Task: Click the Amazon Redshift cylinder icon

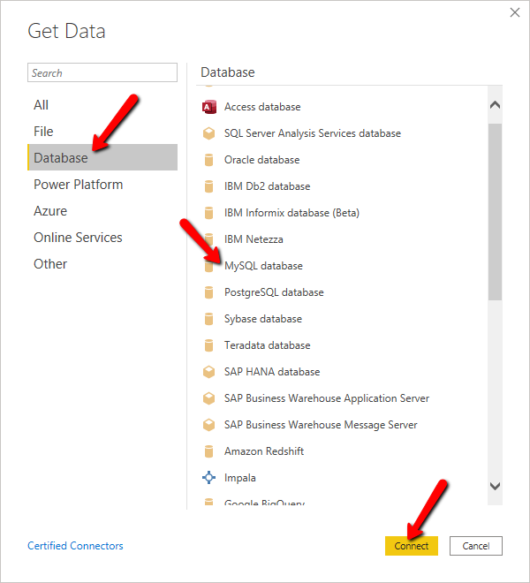Action: 209,451
